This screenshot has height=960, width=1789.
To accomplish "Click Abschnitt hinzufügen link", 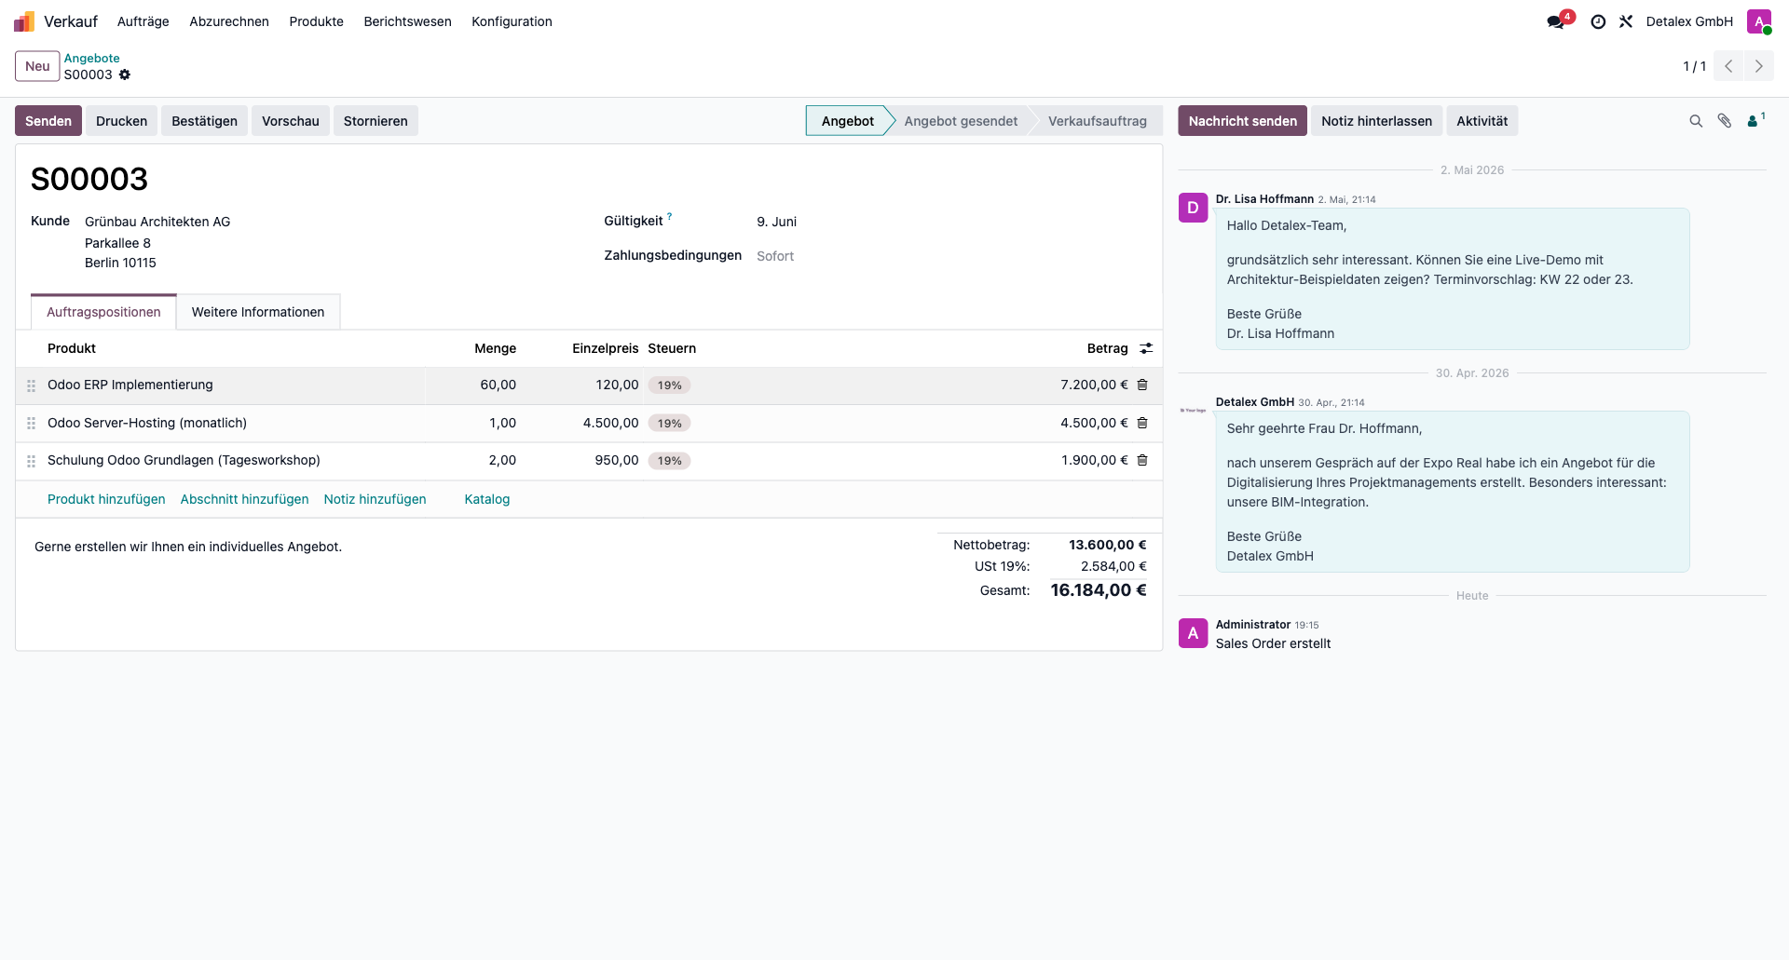I will point(244,499).
